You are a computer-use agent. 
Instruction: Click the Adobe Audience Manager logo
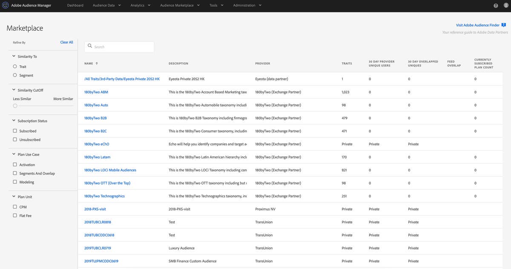[5, 6]
